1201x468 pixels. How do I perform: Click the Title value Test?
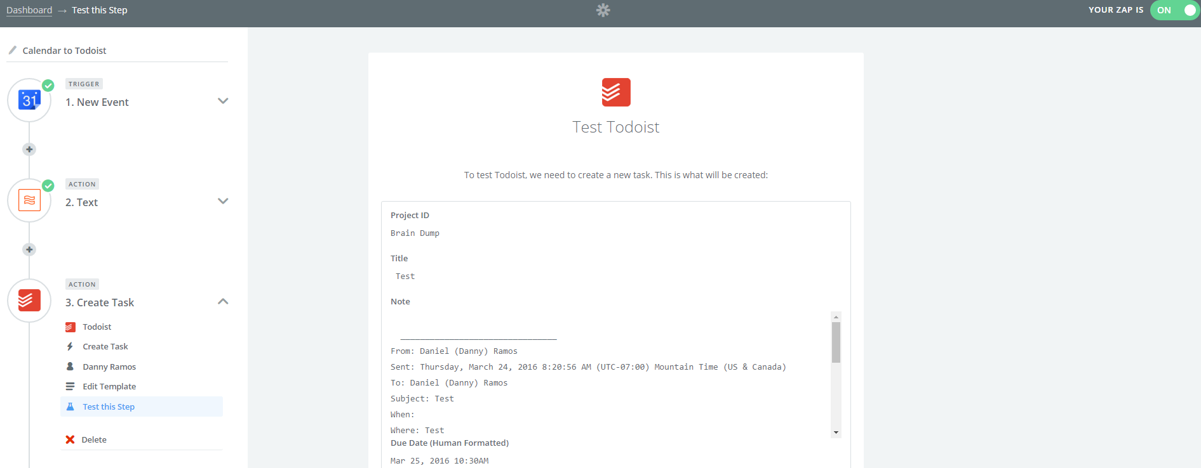(405, 276)
